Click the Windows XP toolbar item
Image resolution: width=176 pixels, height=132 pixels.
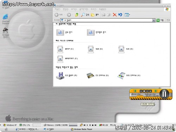10,125
